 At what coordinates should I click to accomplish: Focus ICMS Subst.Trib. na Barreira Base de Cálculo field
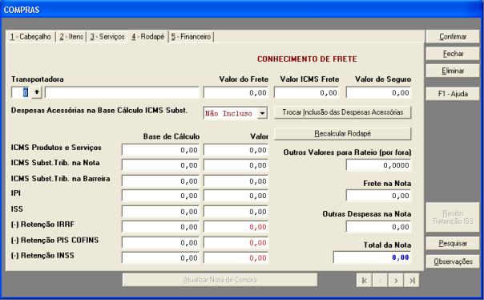tap(160, 180)
